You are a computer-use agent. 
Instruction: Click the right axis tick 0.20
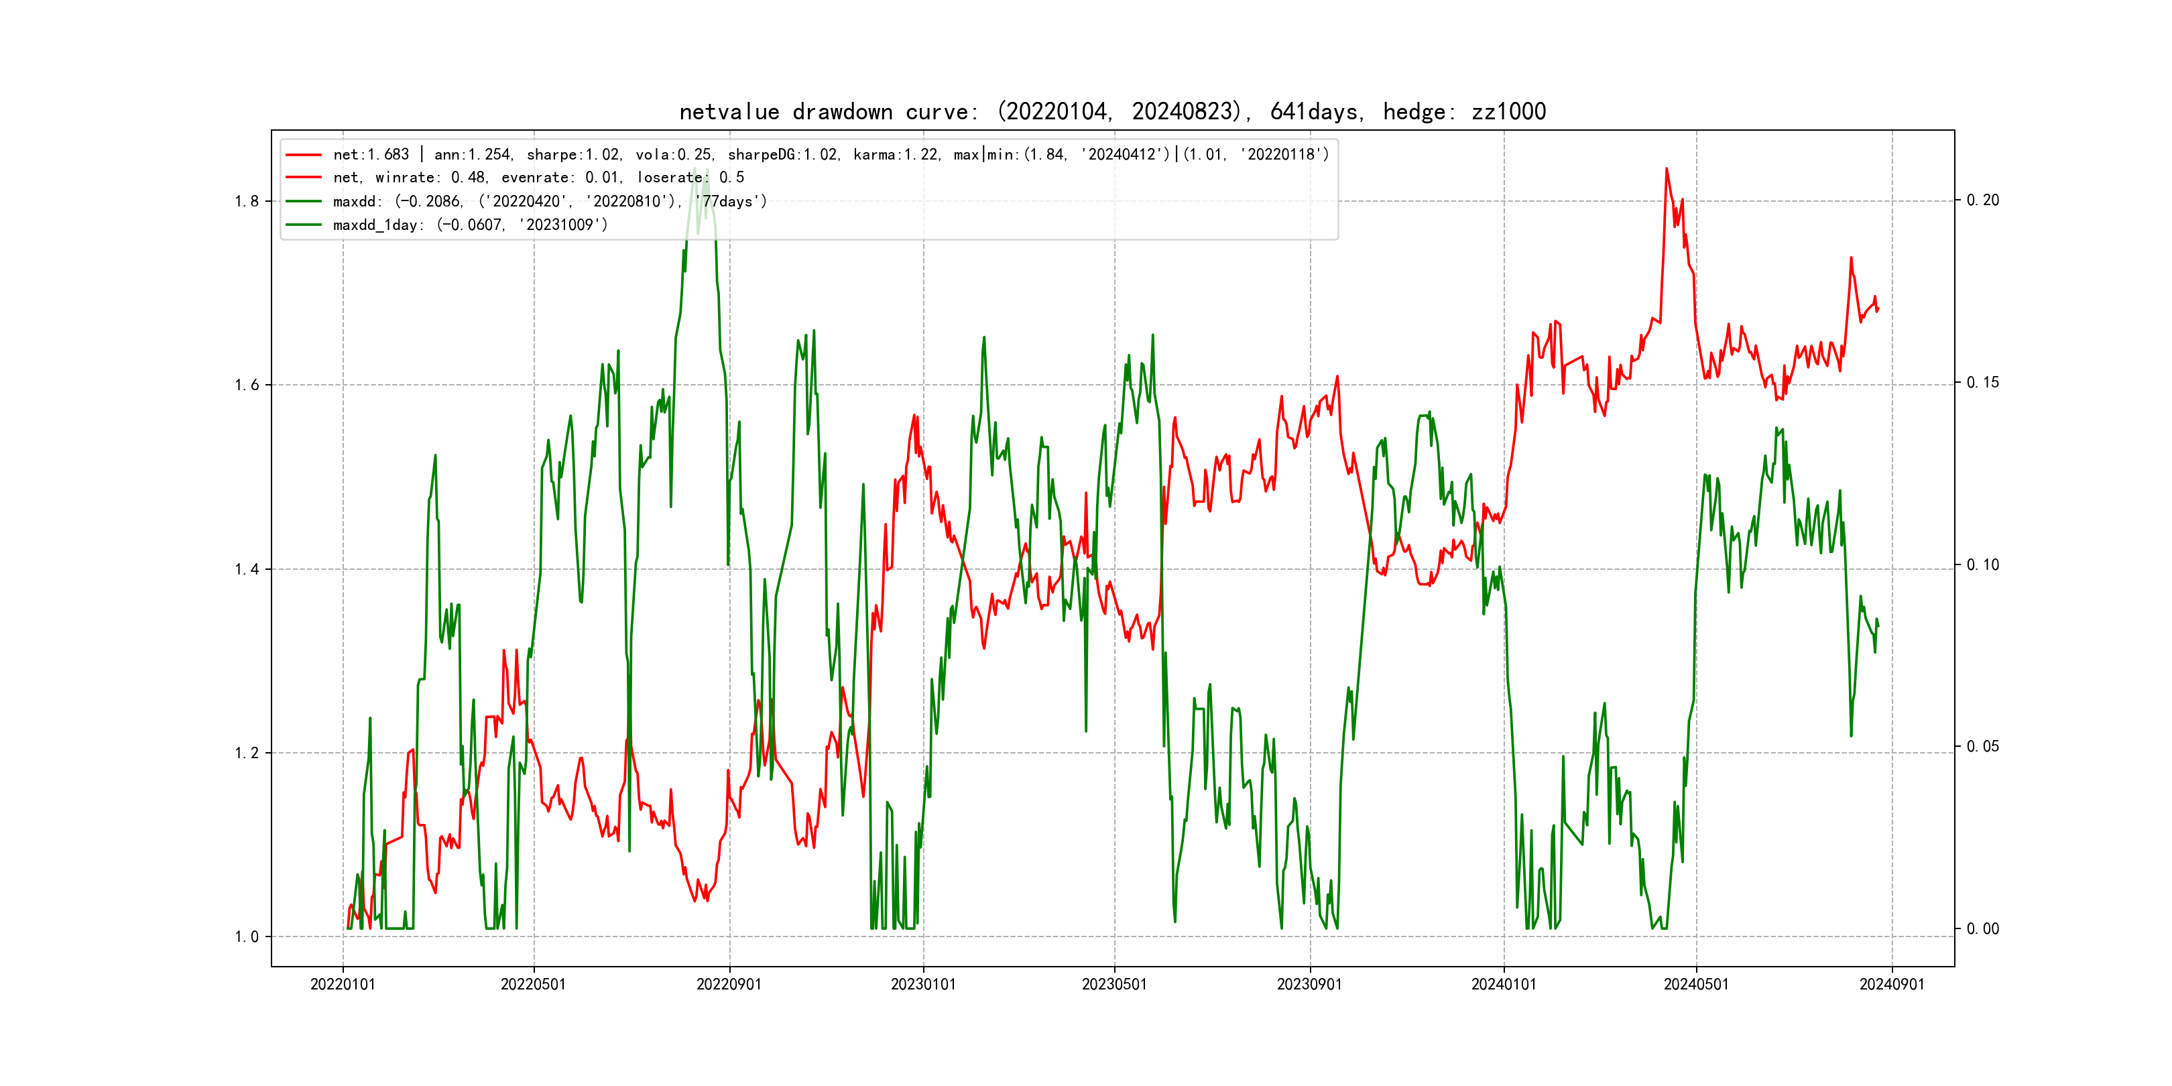(1982, 200)
